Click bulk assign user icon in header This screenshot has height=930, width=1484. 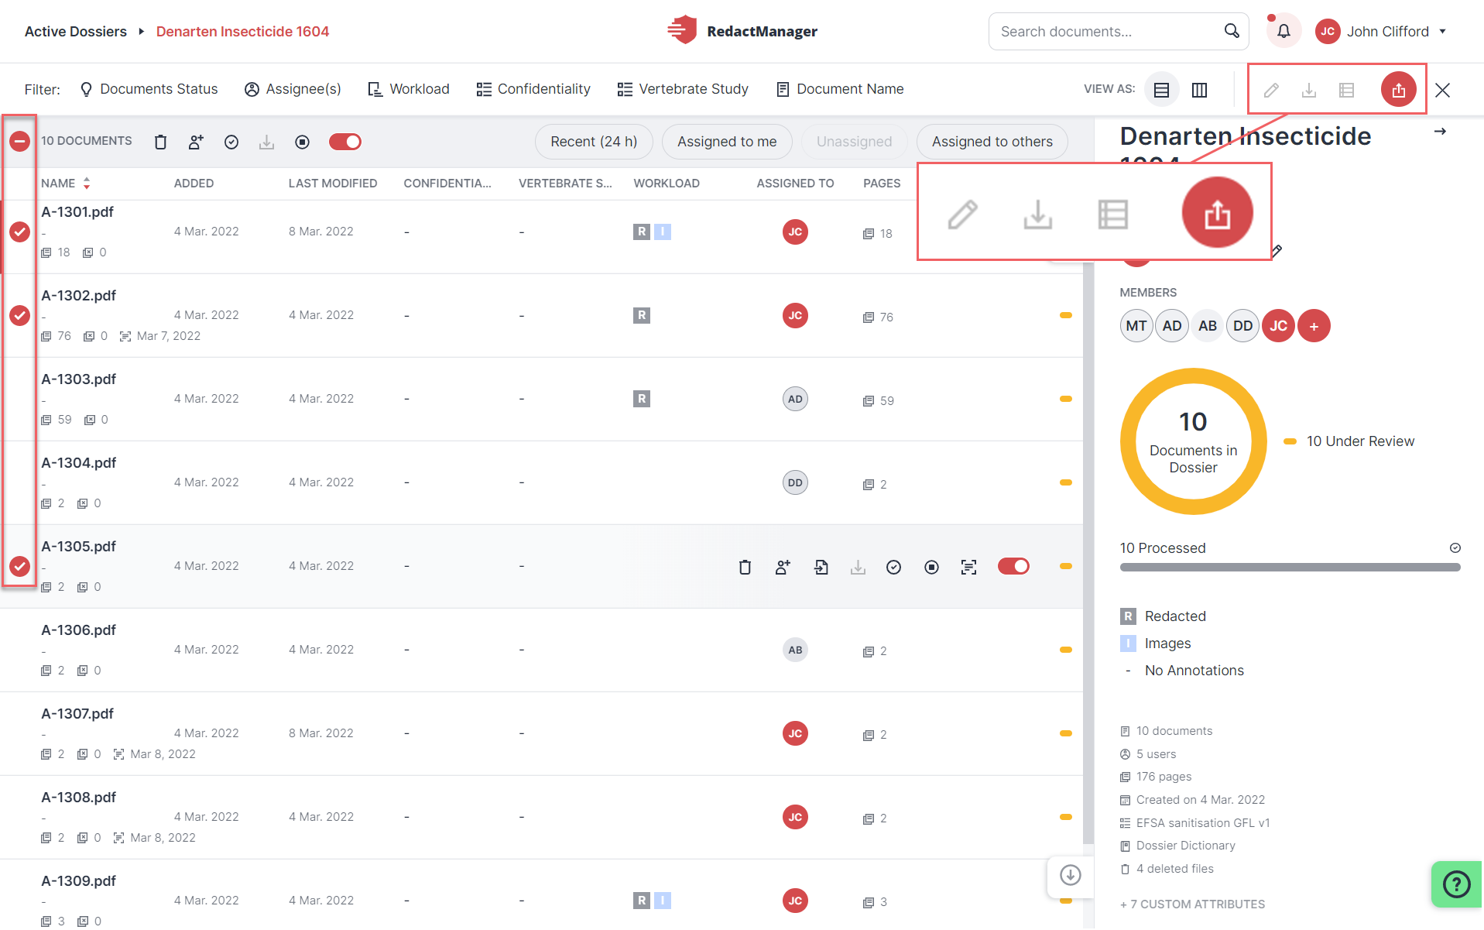196,142
